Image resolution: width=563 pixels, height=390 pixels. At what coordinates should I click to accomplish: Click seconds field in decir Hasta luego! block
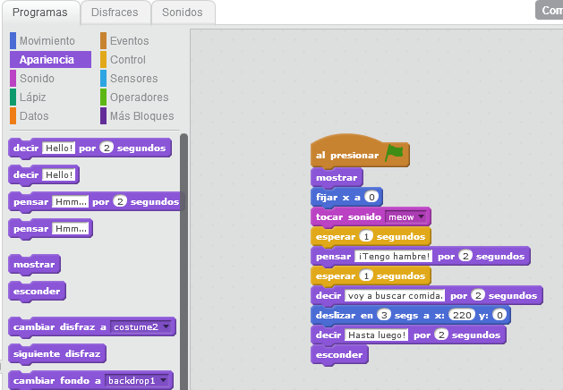coord(441,335)
